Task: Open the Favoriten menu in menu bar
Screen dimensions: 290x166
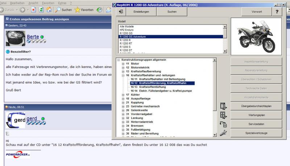Action: point(48,3)
